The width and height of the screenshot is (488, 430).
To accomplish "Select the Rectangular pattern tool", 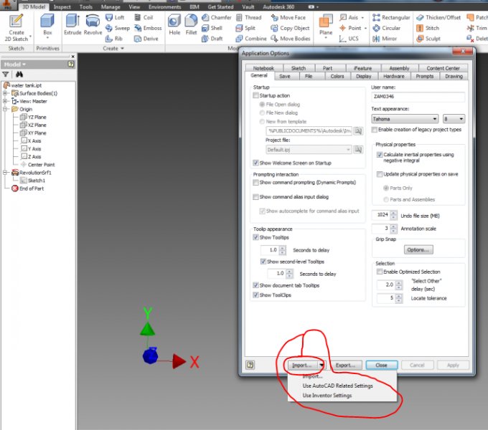I will click(391, 17).
